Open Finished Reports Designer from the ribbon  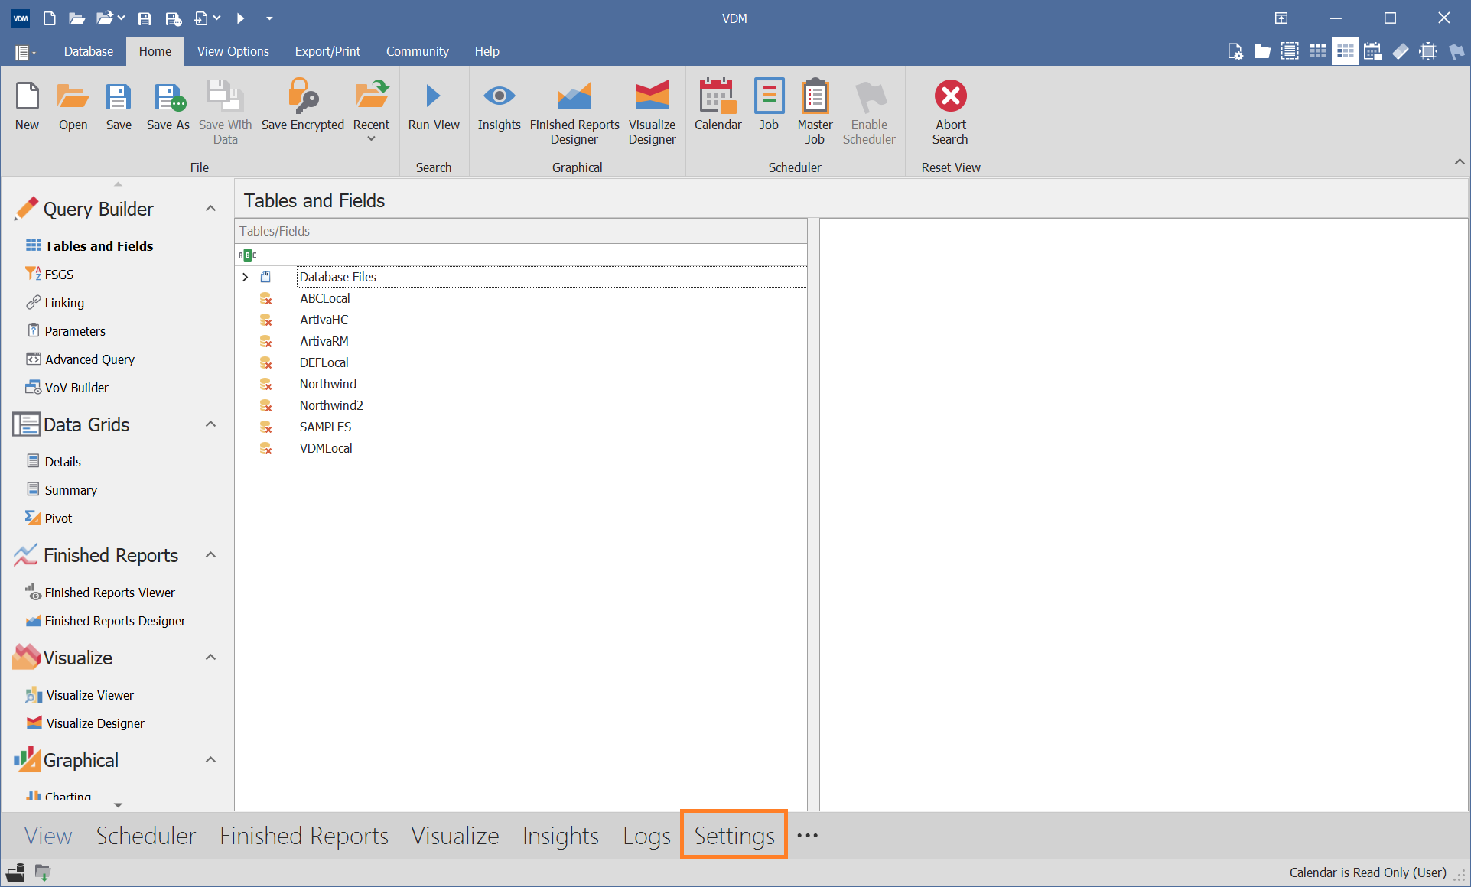[574, 112]
